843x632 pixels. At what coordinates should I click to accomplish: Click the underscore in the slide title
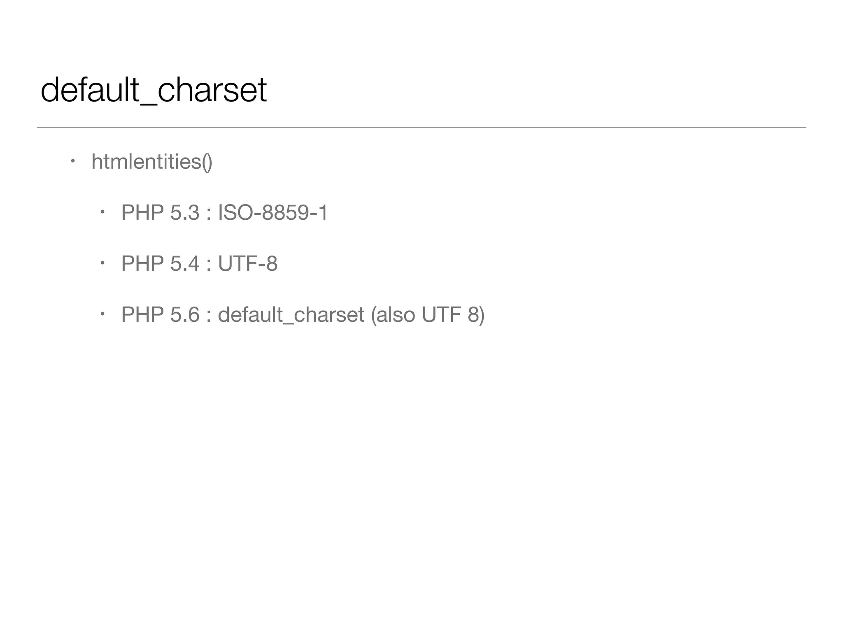pyautogui.click(x=149, y=104)
